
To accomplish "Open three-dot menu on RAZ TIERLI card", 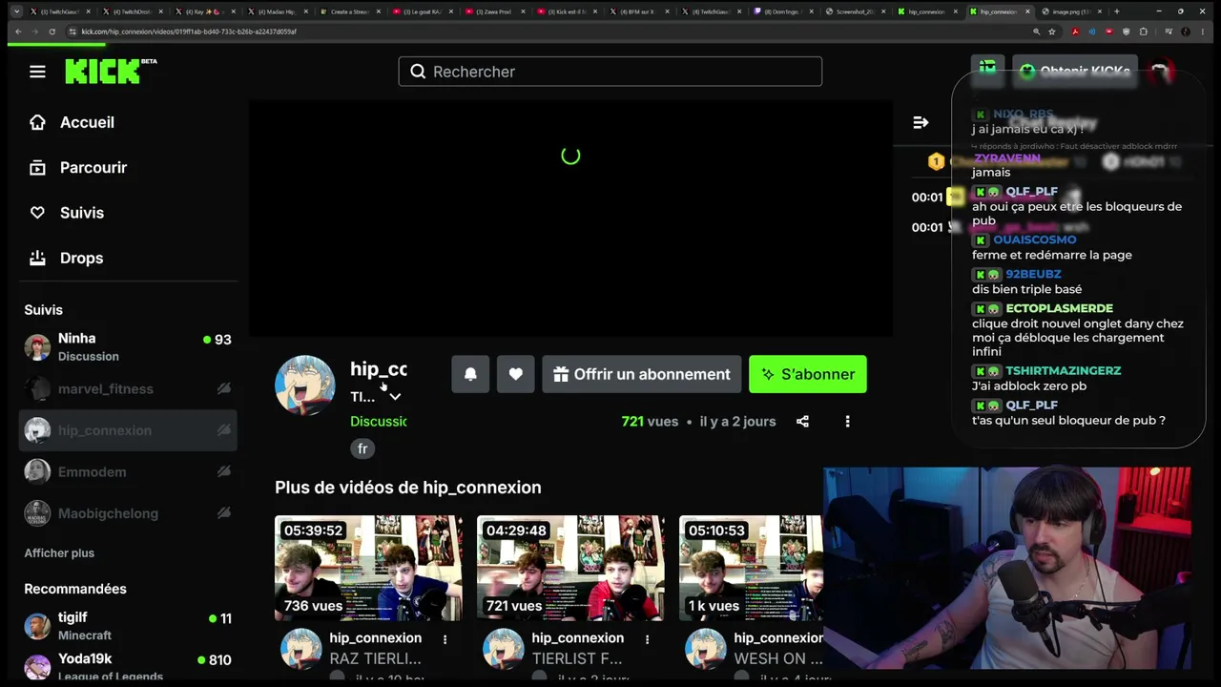I will point(445,638).
